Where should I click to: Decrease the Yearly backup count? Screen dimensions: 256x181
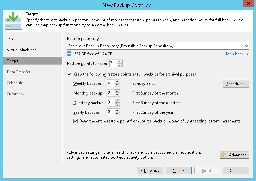pyautogui.click(x=118, y=114)
